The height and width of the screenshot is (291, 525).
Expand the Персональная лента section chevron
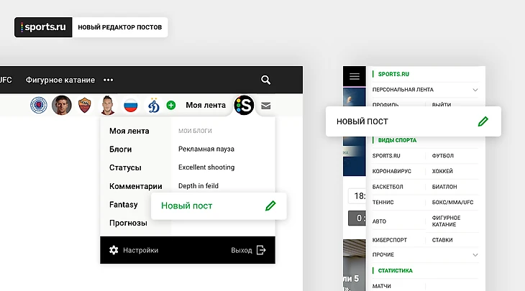pyautogui.click(x=475, y=90)
